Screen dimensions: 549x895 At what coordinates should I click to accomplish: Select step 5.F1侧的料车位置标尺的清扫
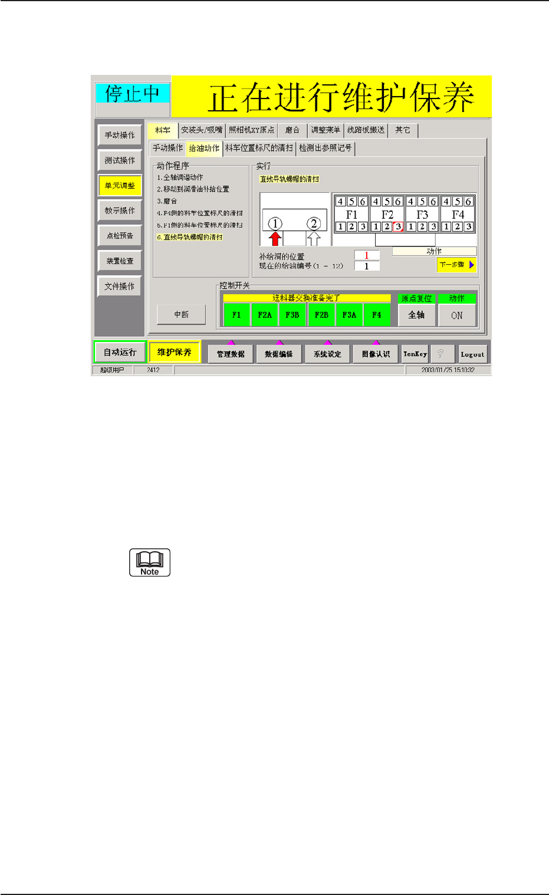click(x=199, y=225)
